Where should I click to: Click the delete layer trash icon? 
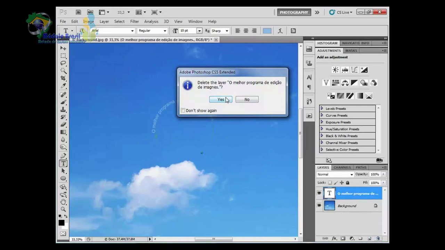(x=378, y=239)
